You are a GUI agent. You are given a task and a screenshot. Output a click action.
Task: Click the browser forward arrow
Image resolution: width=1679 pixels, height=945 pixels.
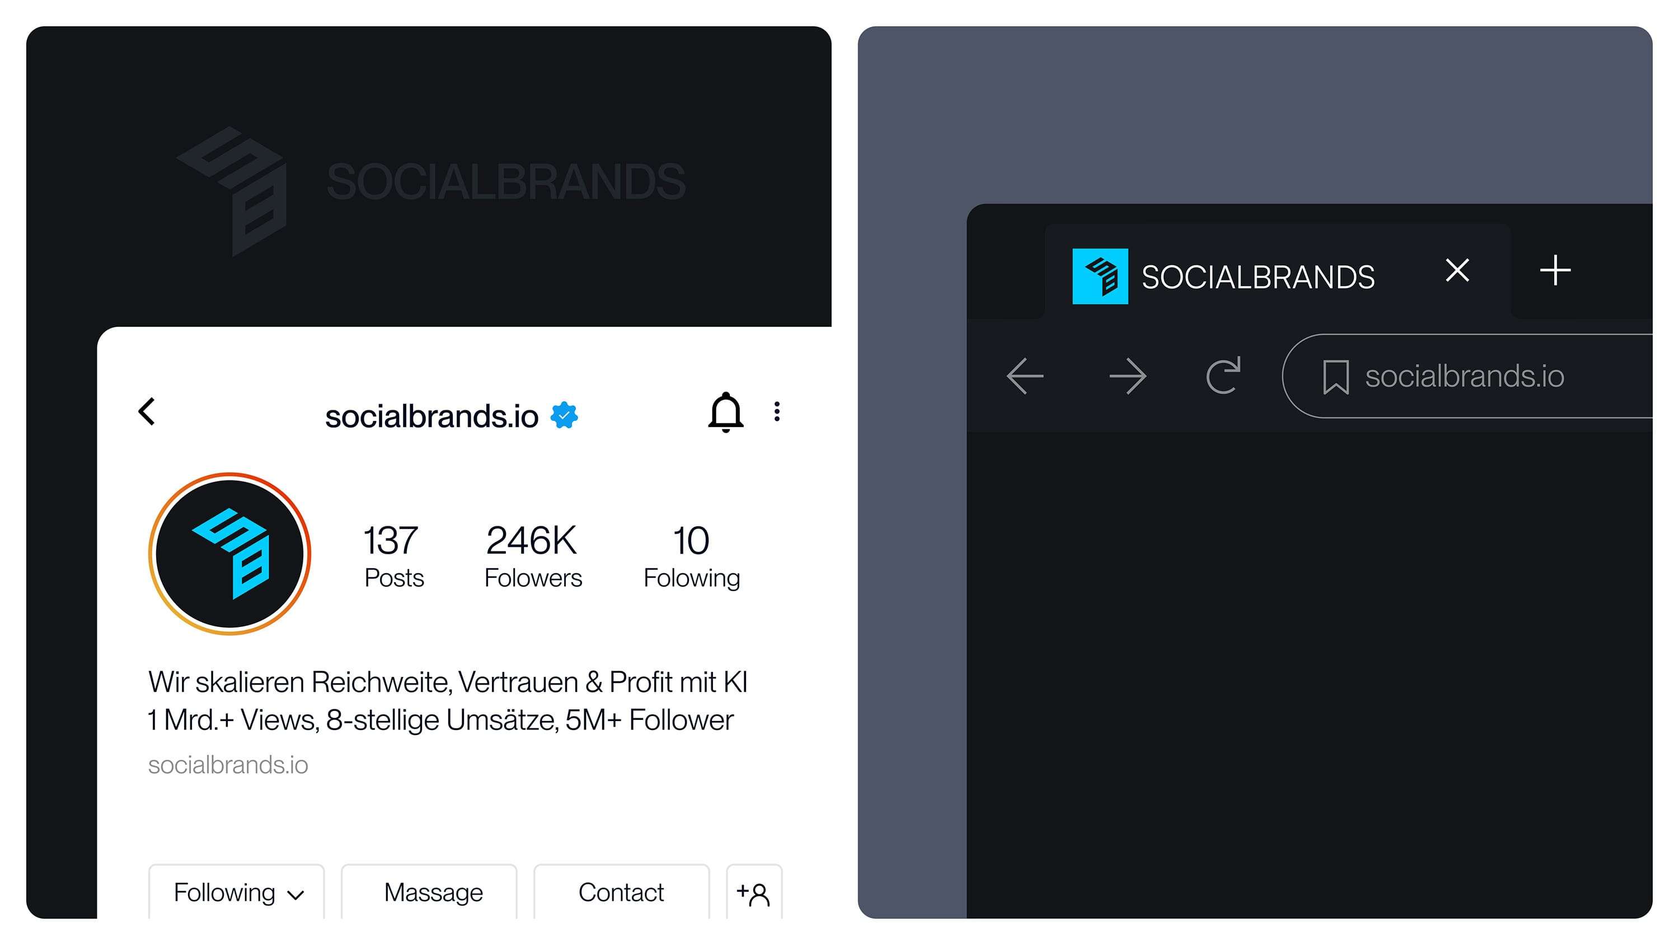tap(1127, 375)
